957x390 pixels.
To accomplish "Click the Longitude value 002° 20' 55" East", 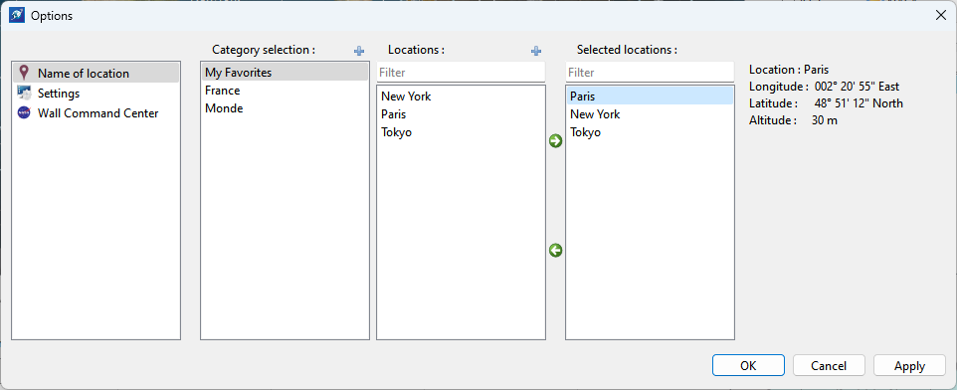I will 857,87.
